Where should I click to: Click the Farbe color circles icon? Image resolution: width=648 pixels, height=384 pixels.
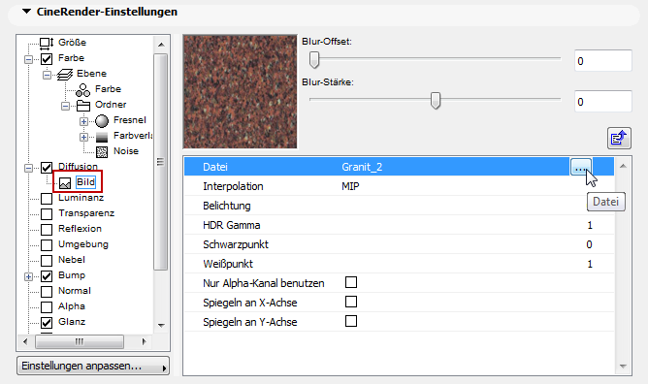[83, 89]
